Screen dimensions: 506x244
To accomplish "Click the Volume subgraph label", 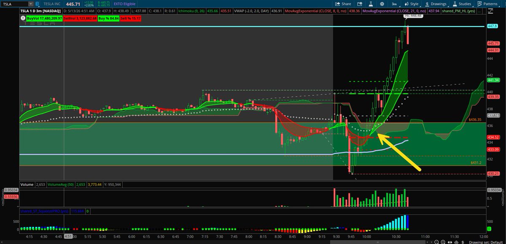I will [x=27, y=184].
